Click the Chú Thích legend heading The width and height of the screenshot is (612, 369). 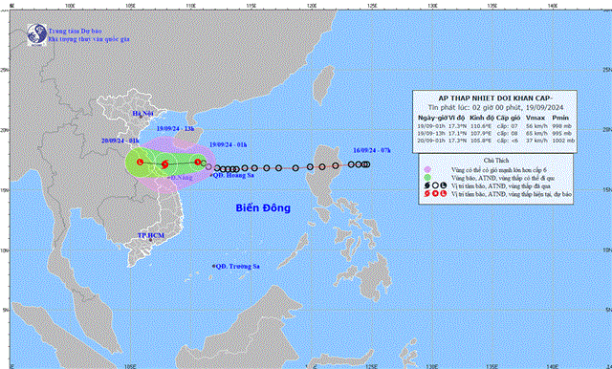coord(496,161)
